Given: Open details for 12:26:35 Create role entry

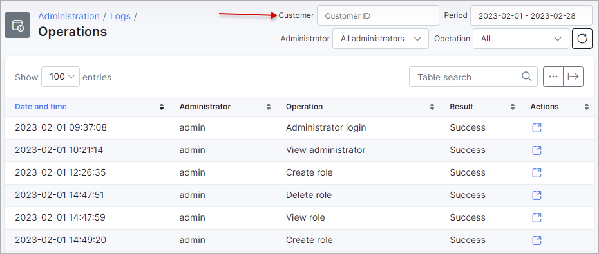Looking at the screenshot, I should [x=537, y=173].
